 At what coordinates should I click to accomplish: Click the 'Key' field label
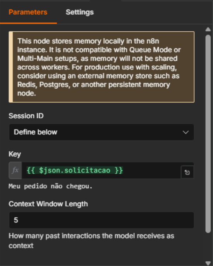pyautogui.click(x=15, y=154)
